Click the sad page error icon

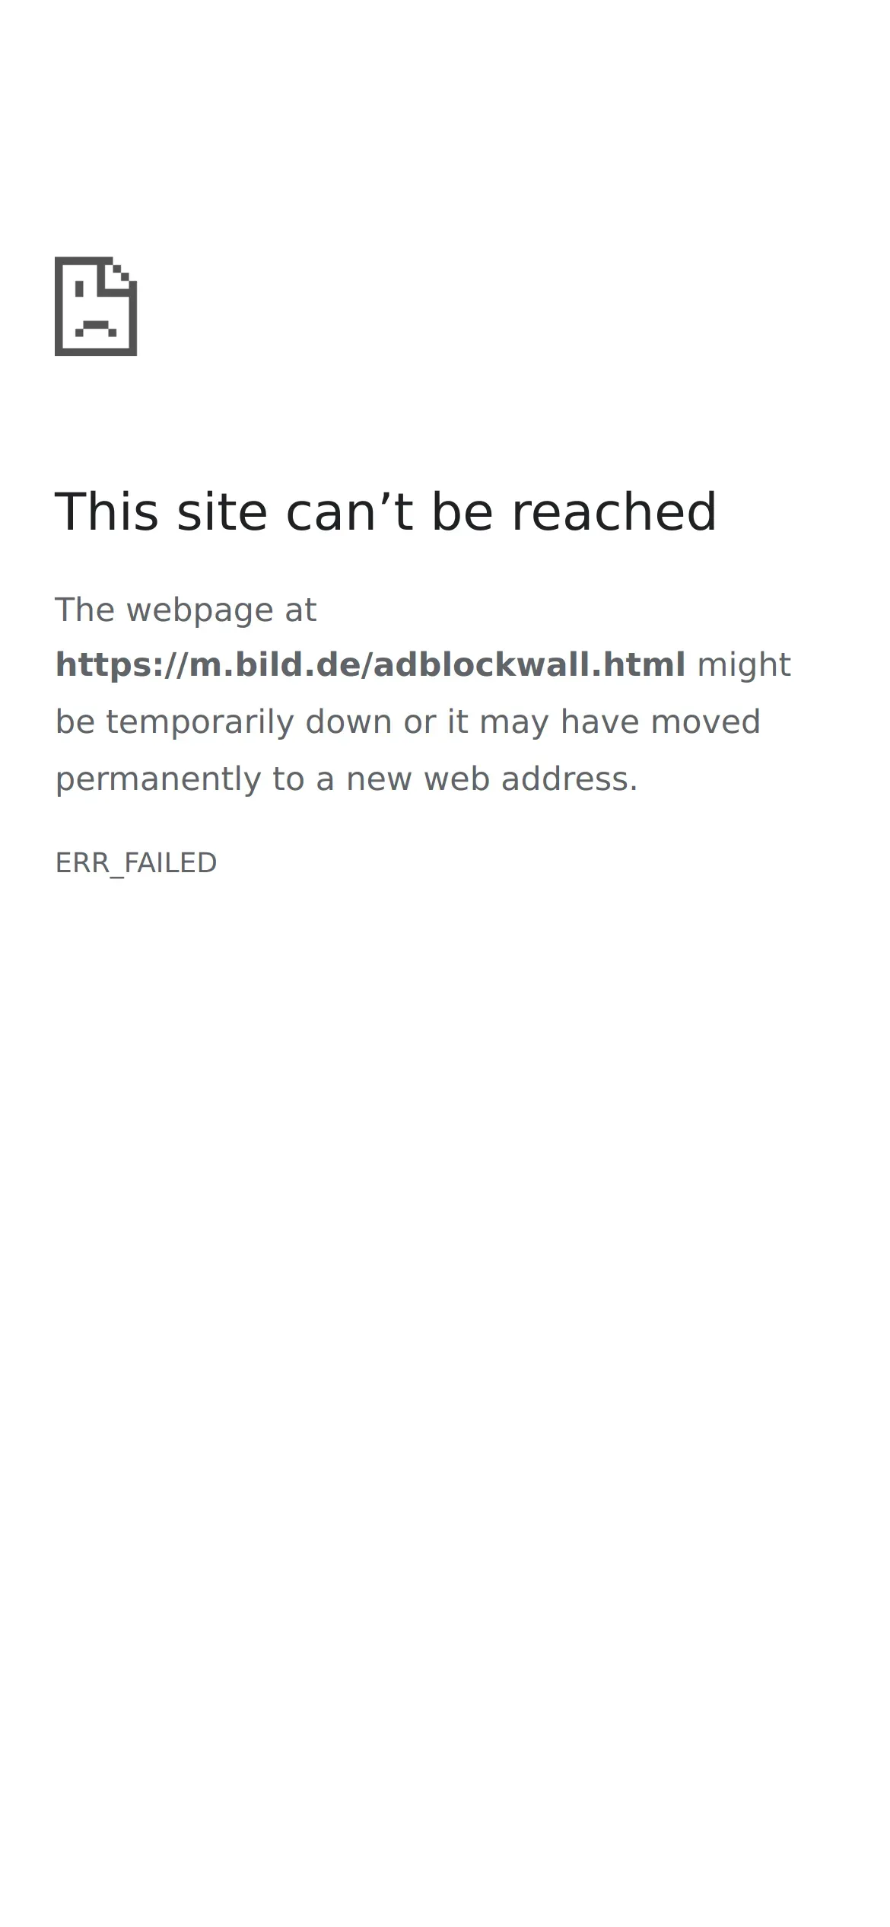pos(96,306)
